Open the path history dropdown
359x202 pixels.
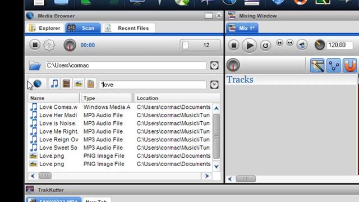tap(214, 66)
